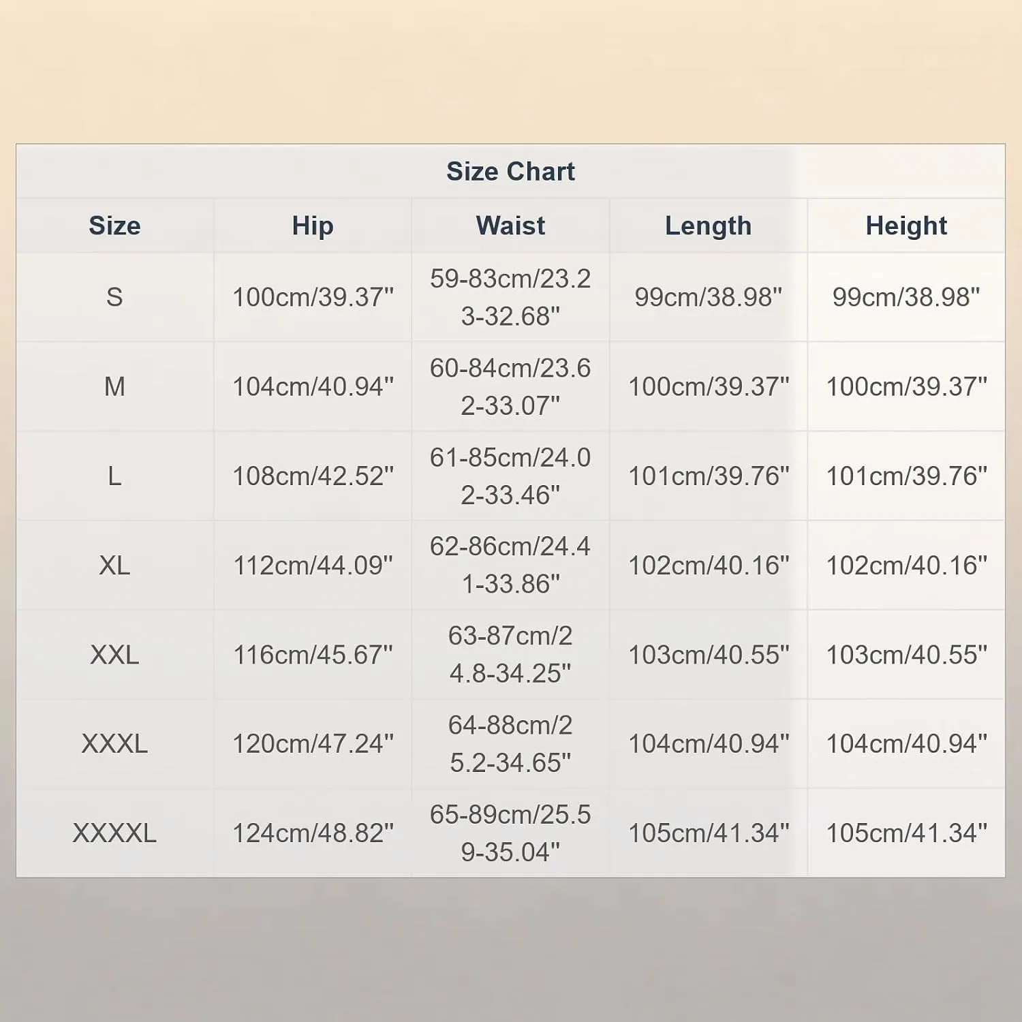
Task: Select the Size column header
Action: click(x=114, y=226)
